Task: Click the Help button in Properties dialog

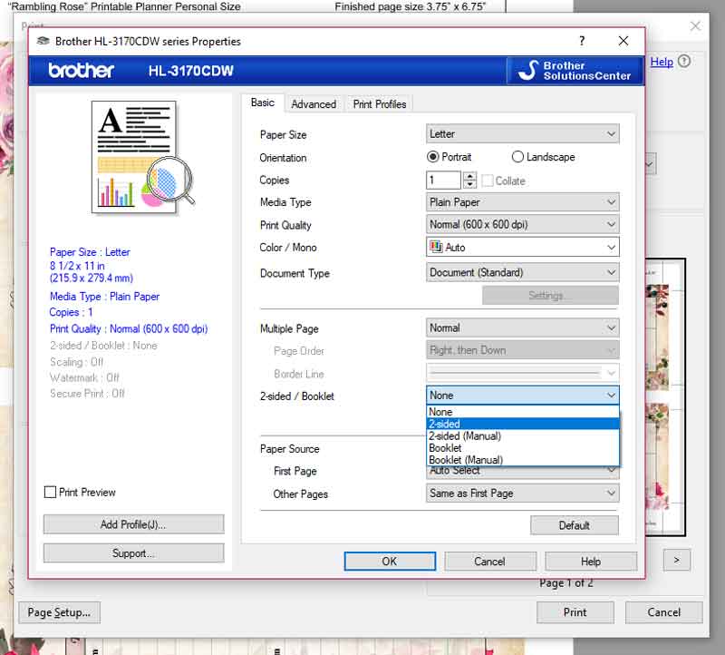Action: tap(591, 561)
